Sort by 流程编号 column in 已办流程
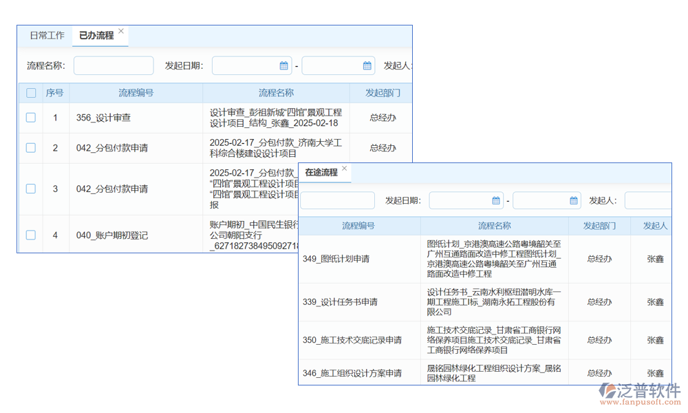The height and width of the screenshot is (413, 688). click(x=136, y=93)
